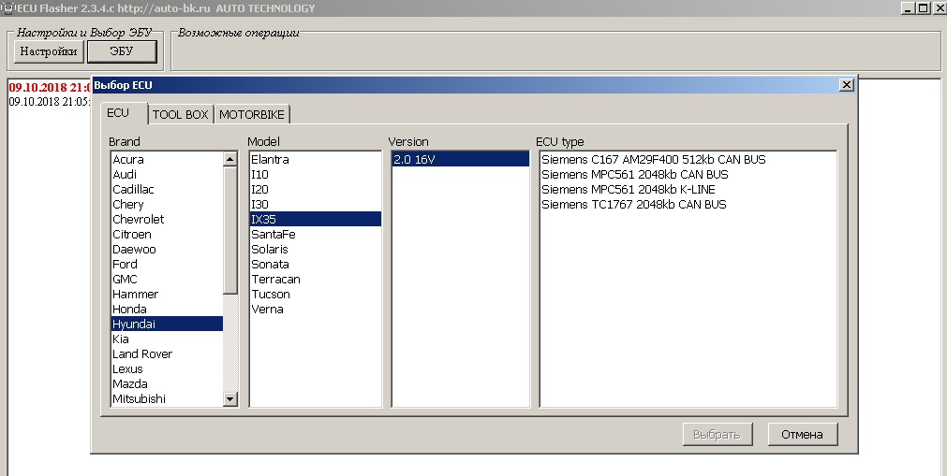947x476 pixels.
Task: Choose the Verna model
Action: click(316, 309)
